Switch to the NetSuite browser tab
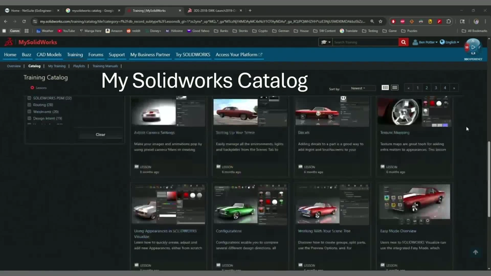 (31, 10)
